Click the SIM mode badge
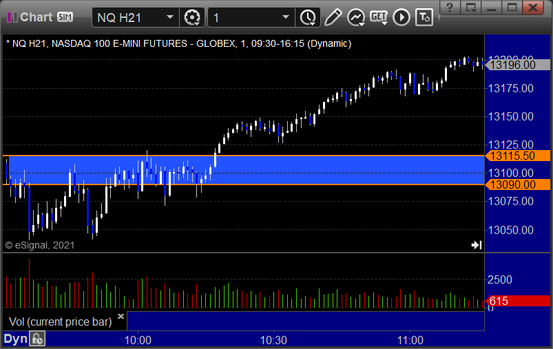 65,17
